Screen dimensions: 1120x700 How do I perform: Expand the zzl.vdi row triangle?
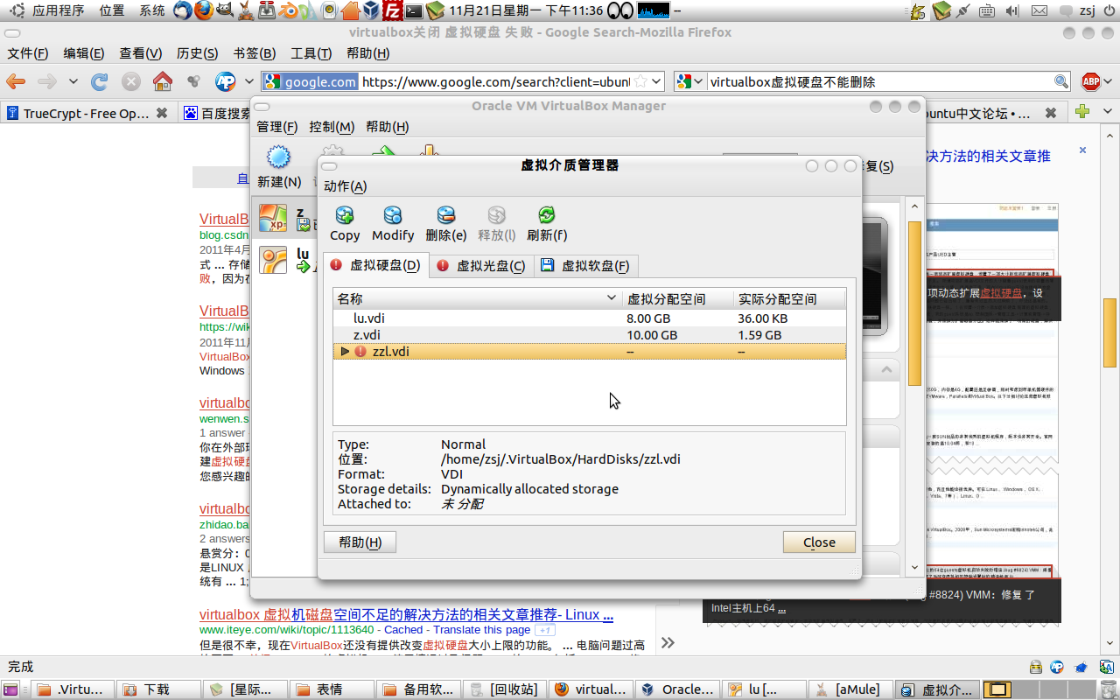345,351
